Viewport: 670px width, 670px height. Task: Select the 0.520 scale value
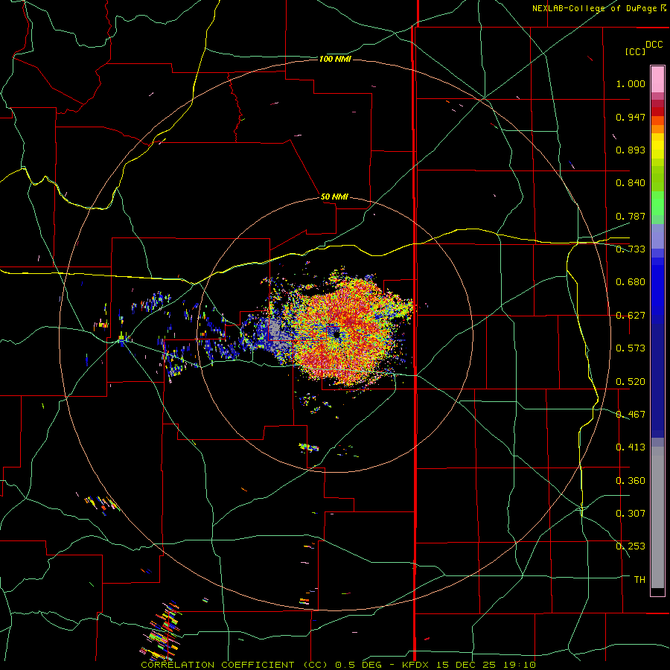(631, 382)
